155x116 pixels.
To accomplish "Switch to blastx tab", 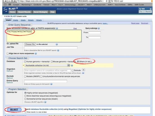I will [23, 20].
